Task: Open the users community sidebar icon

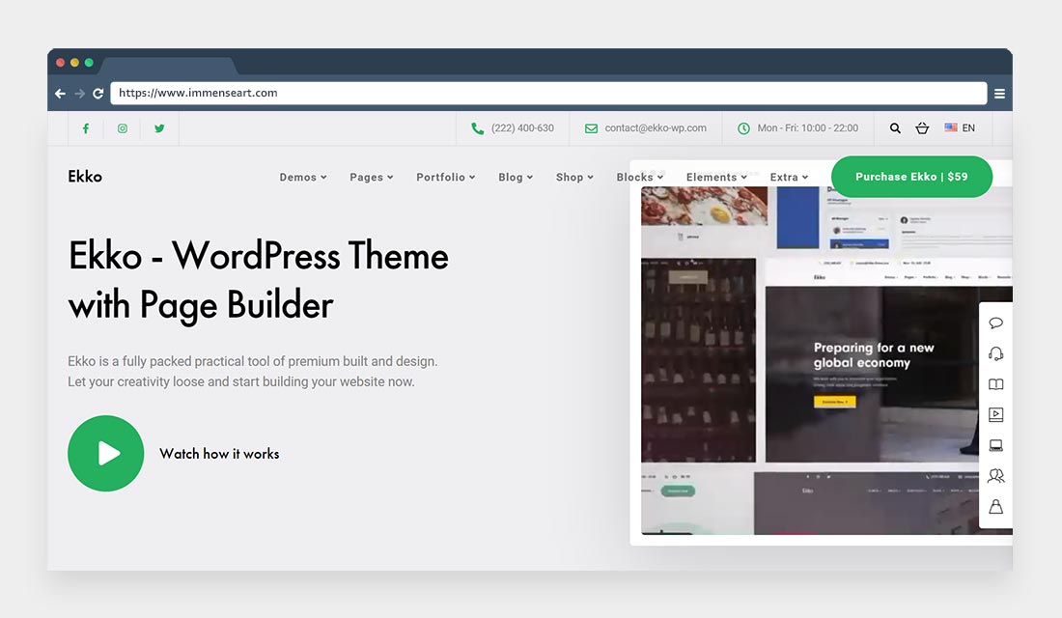Action: 995,476
